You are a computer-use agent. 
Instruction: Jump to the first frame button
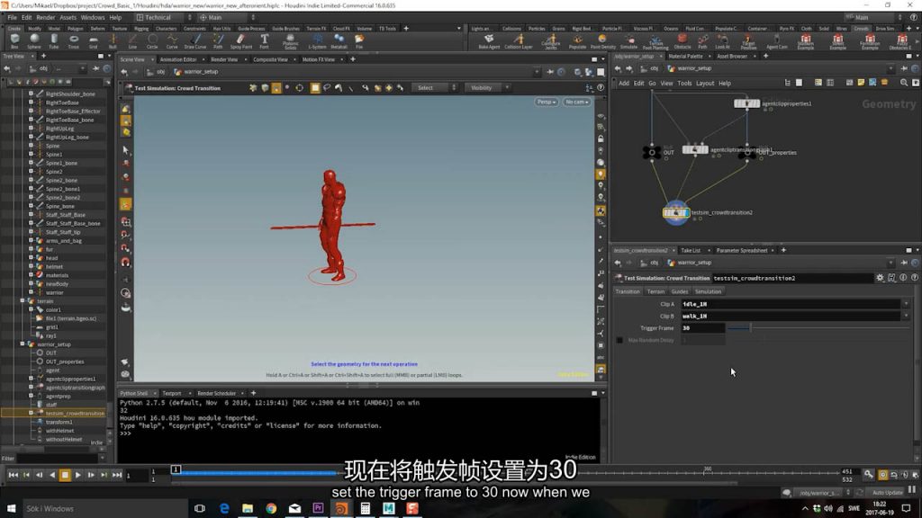click(x=13, y=475)
